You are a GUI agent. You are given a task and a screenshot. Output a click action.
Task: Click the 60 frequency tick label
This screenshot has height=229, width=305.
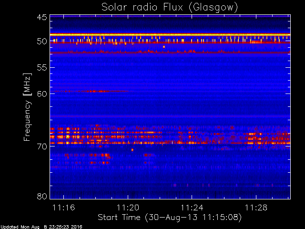(x=42, y=94)
